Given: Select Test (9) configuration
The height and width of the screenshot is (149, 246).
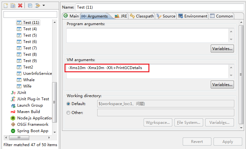Looking at the screenshot, I should pyautogui.click(x=27, y=61).
